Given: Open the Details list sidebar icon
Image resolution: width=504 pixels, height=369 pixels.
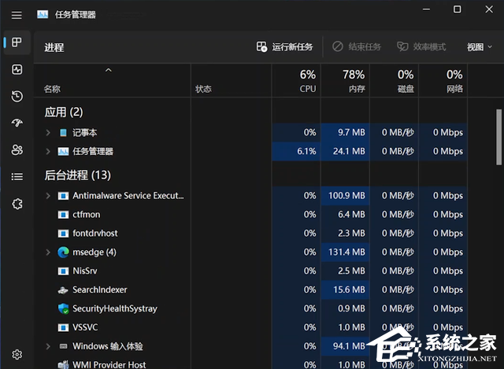Looking at the screenshot, I should (x=17, y=177).
